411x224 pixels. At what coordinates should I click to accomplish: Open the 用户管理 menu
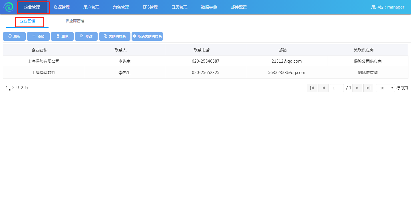[91, 7]
